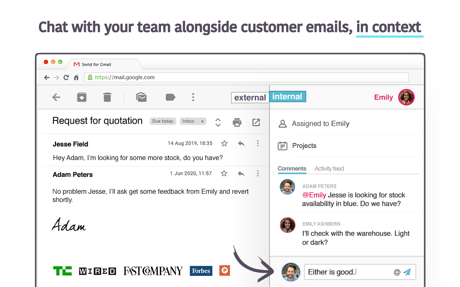The width and height of the screenshot is (460, 287).
Task: Open the Activity feed tab
Action: [x=329, y=169]
